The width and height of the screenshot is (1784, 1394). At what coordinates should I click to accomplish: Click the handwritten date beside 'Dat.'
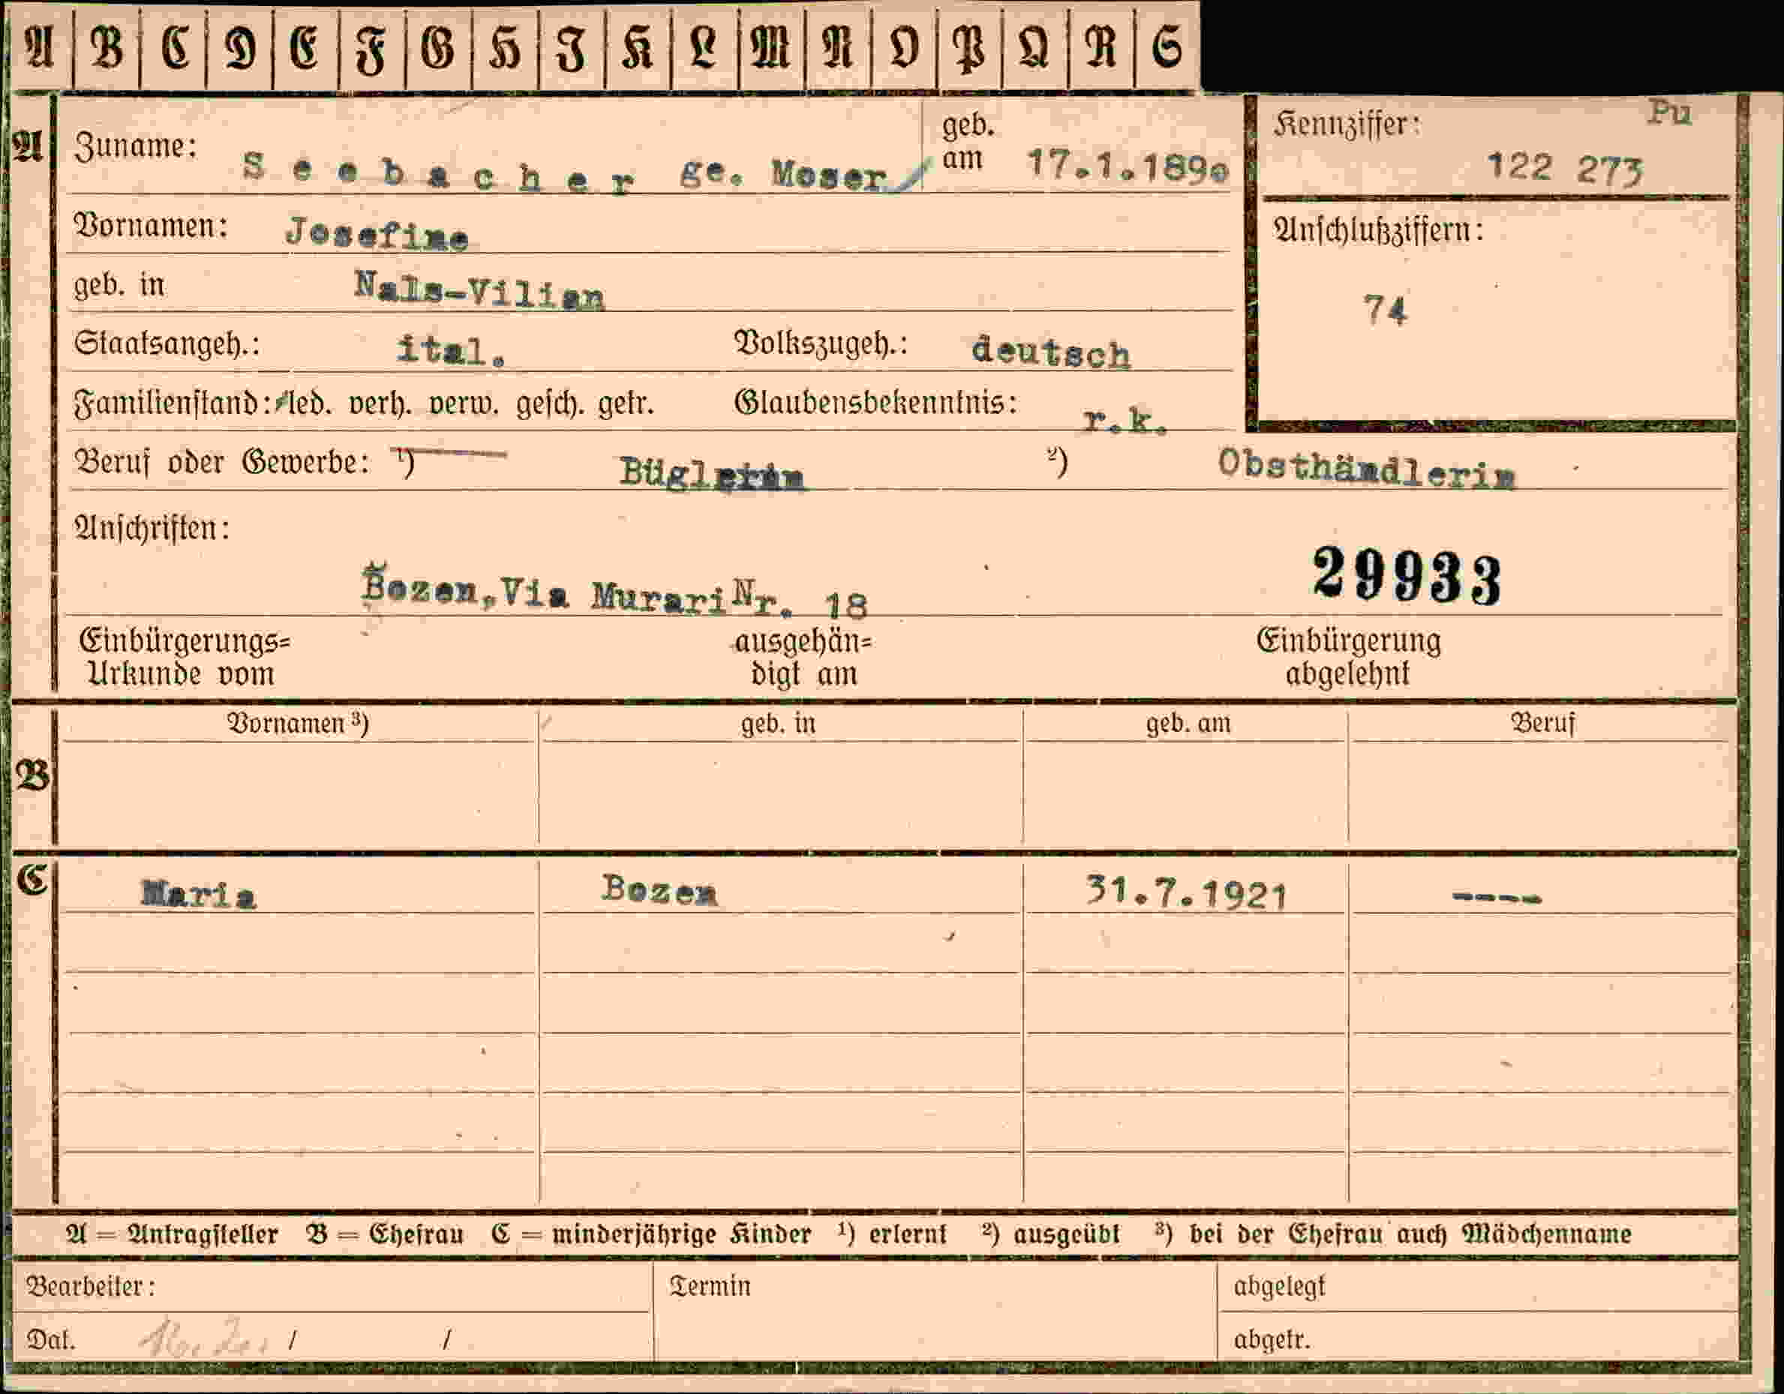[x=203, y=1338]
